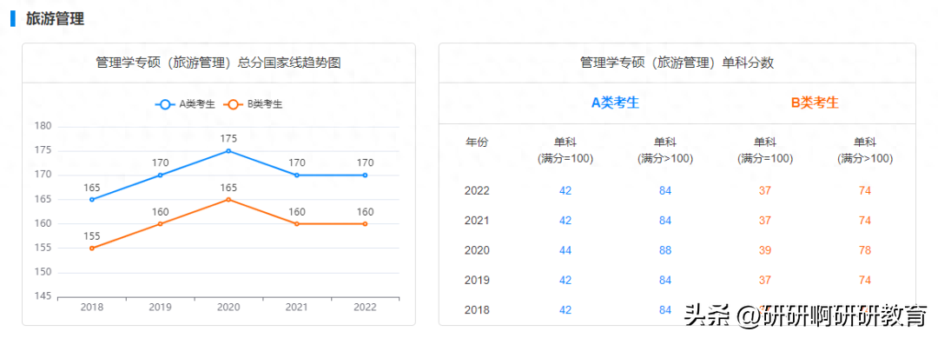This screenshot has width=938, height=338.
Task: Click blue 42 in the 2021 table row
Action: (x=565, y=221)
